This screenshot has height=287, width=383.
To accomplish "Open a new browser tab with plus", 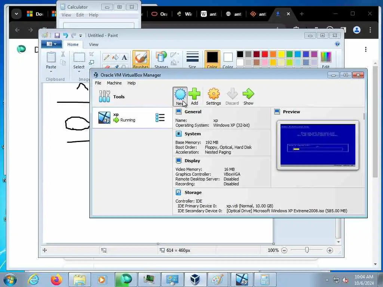I will click(302, 14).
